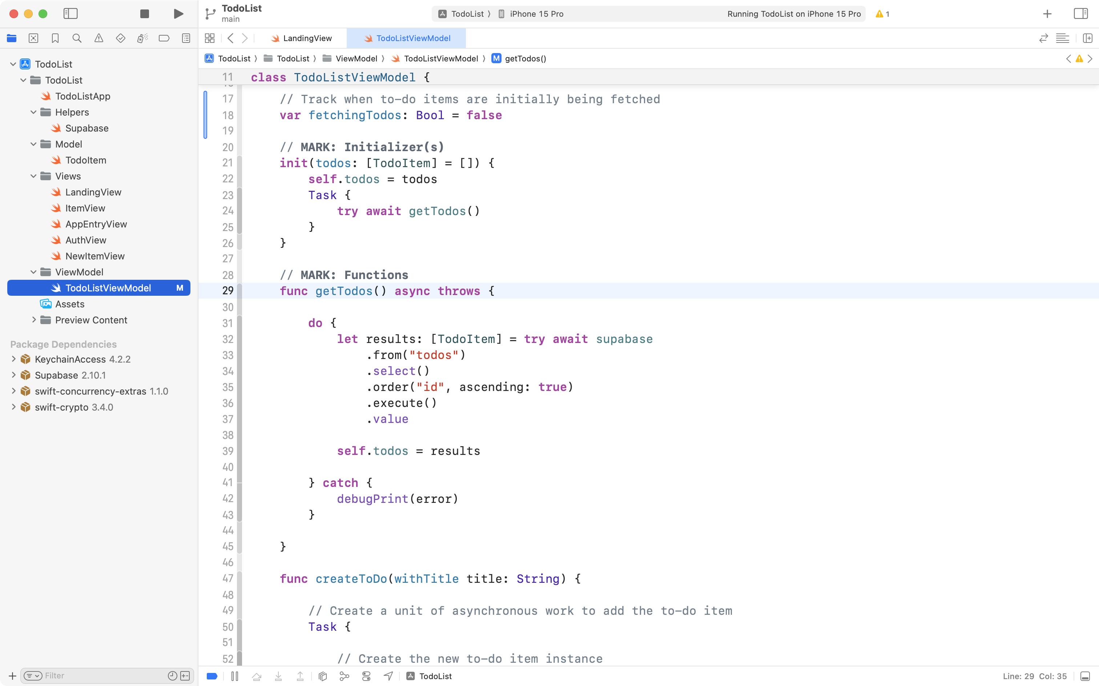This screenshot has width=1099, height=686.
Task: Collapse the Views folder
Action: coord(33,176)
